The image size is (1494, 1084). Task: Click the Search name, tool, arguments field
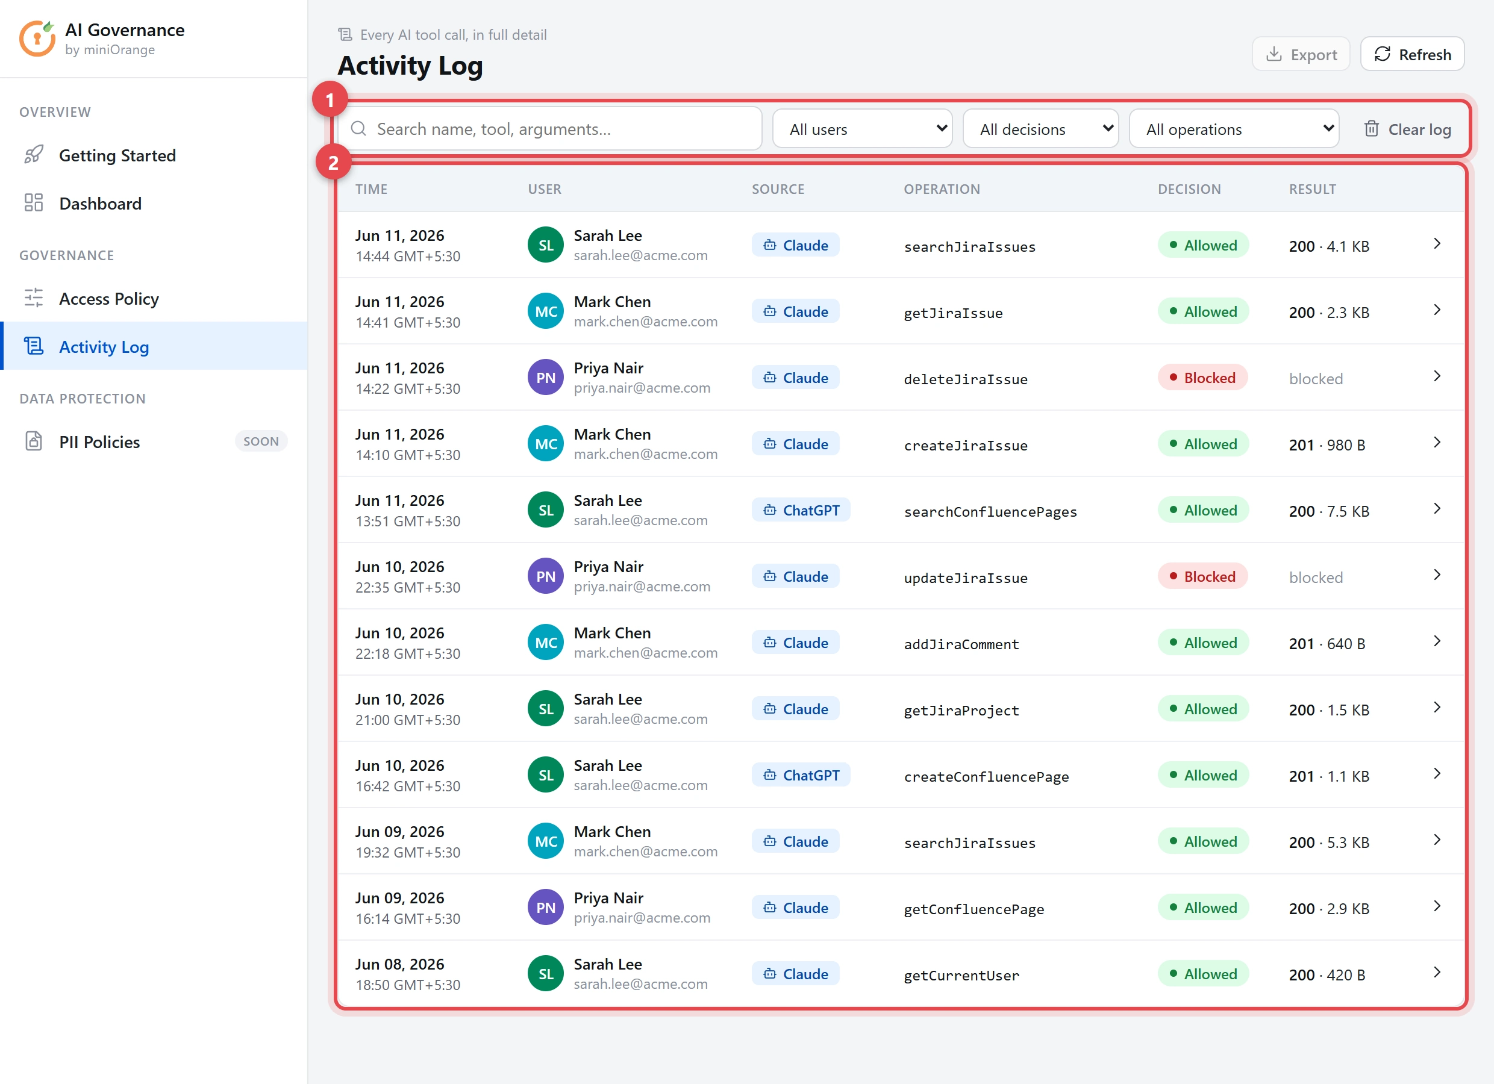pyautogui.click(x=550, y=128)
